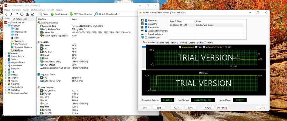Image resolution: width=287 pixels, height=121 pixels.
Task: Click the 02:13:56 marker on temperature graph
Action: [x=233, y=67]
